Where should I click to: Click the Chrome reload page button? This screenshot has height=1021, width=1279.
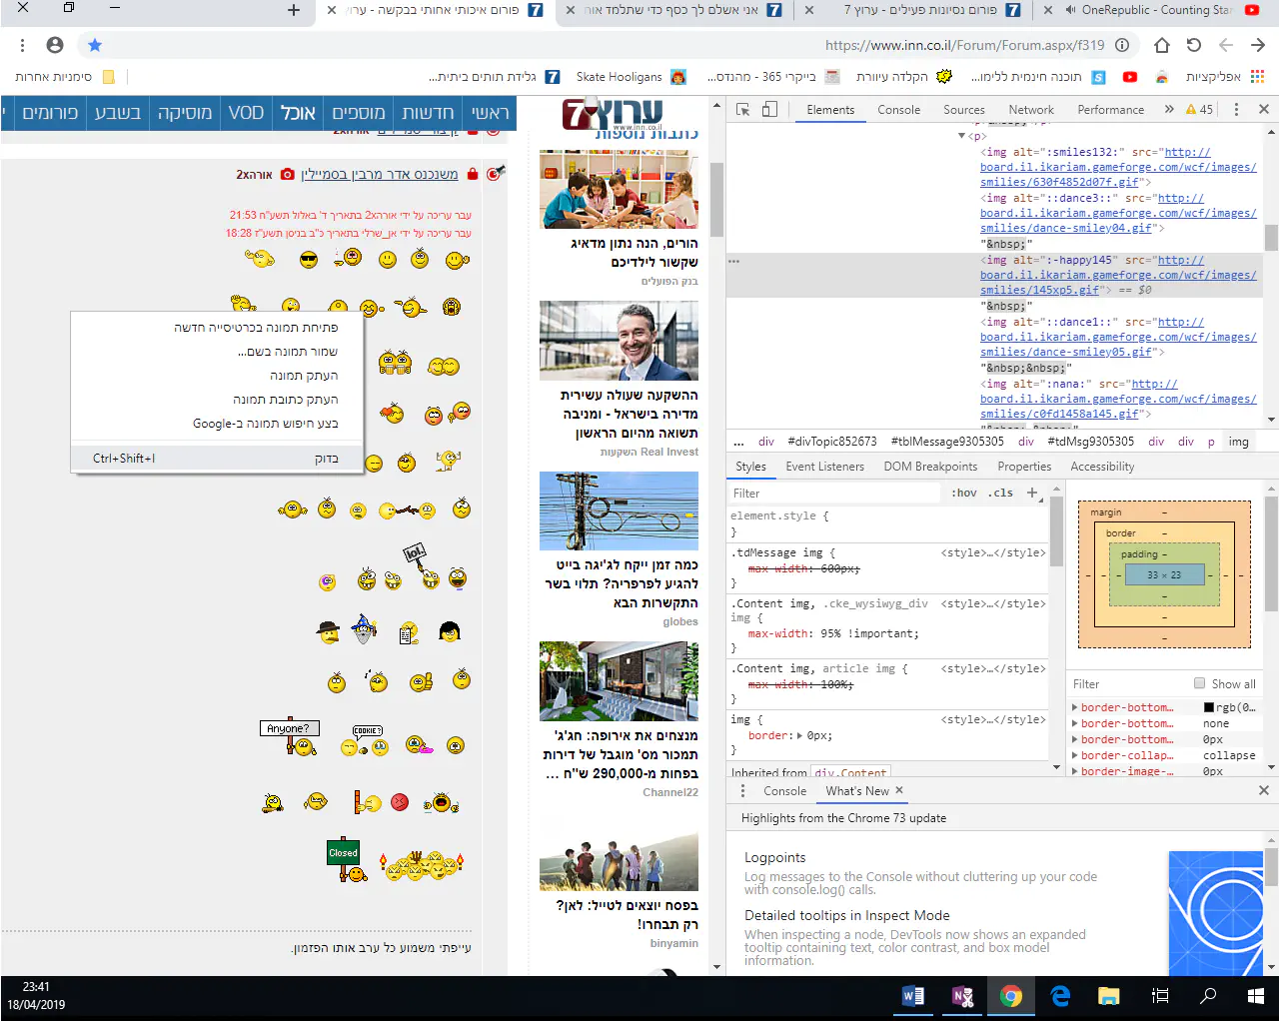pyautogui.click(x=1193, y=45)
